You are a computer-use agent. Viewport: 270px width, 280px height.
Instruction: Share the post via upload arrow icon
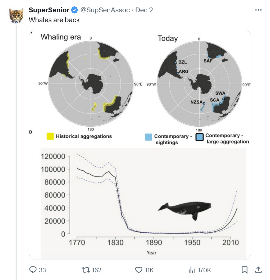[258, 269]
